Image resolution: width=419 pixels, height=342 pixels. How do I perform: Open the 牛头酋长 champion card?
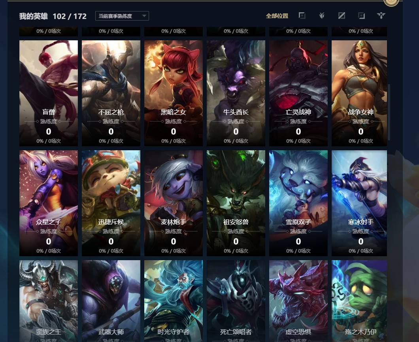(x=236, y=93)
